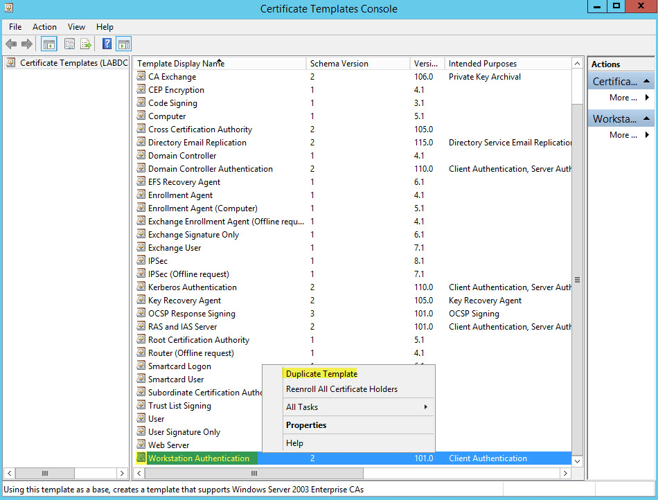The width and height of the screenshot is (658, 500).
Task: Click the Exchange User template icon
Action: click(141, 247)
